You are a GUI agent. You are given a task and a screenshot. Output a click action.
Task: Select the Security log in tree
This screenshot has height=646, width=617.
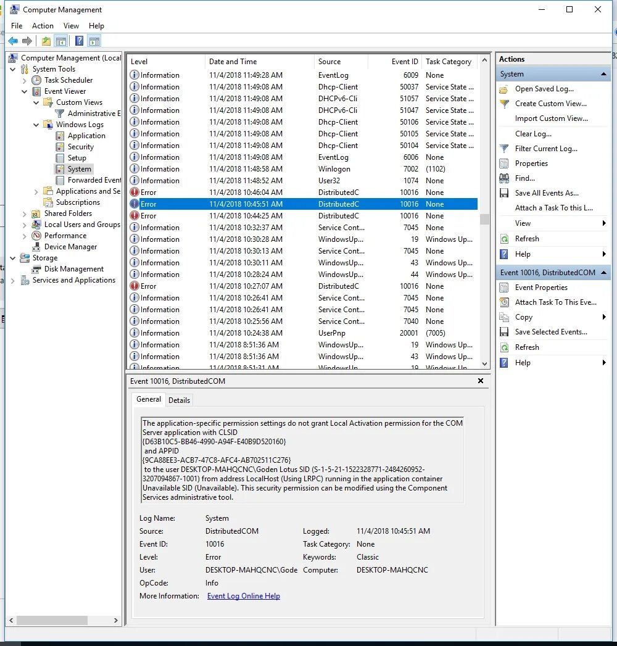point(80,147)
